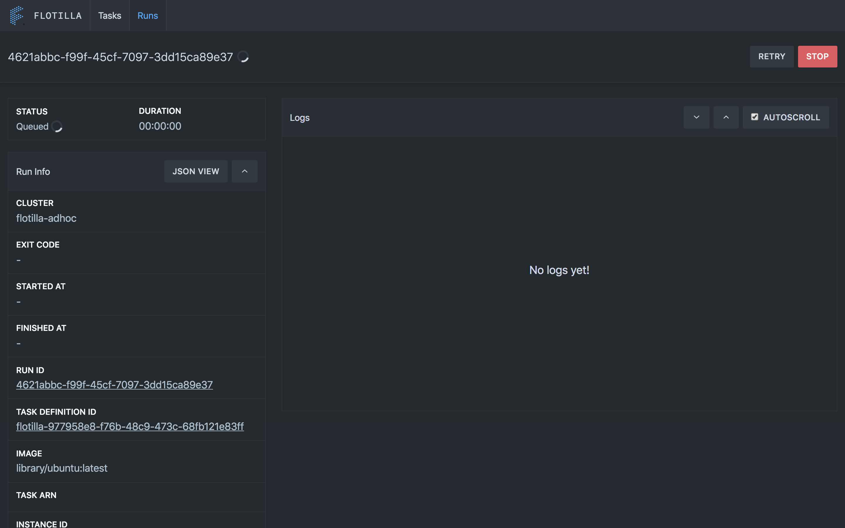This screenshot has height=528, width=845.
Task: Select the 'Queued' status text
Action: click(32, 126)
